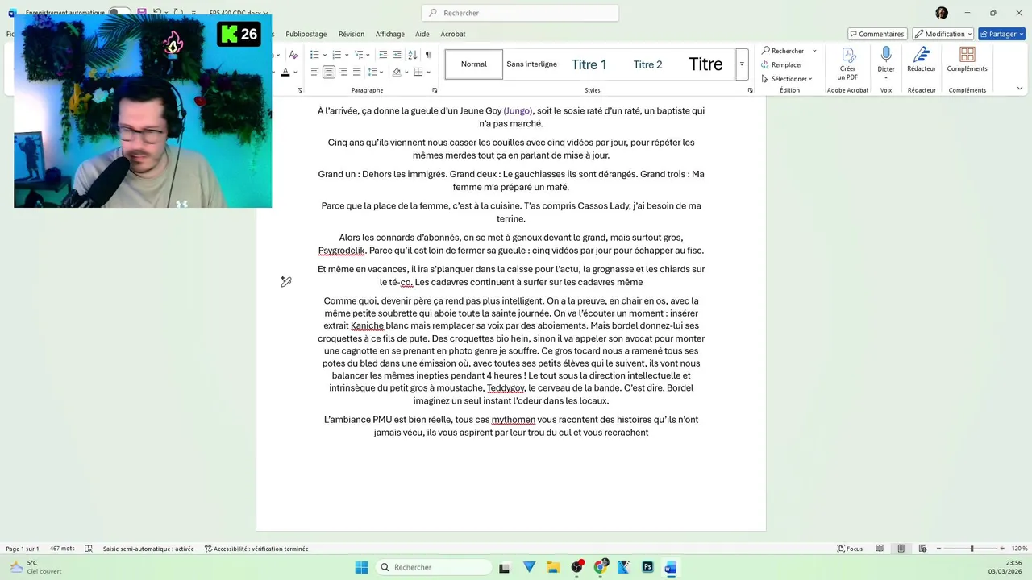This screenshot has width=1032, height=580.
Task: Click the spelling check icon in status bar
Action: pos(89,549)
